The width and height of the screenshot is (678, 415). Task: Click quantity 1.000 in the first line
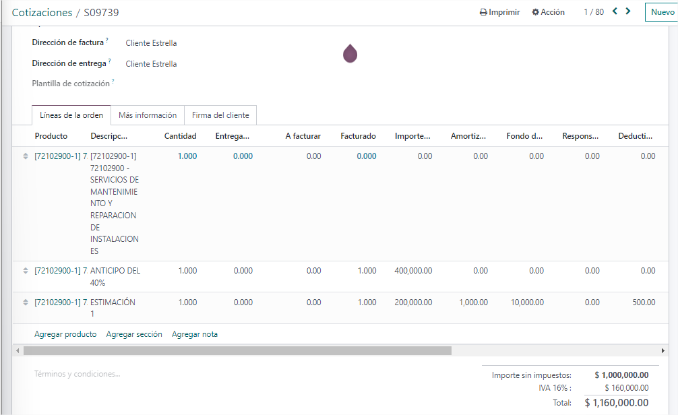click(187, 156)
